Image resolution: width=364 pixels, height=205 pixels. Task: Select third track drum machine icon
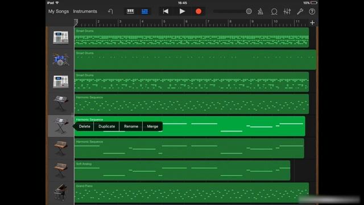[x=61, y=82]
